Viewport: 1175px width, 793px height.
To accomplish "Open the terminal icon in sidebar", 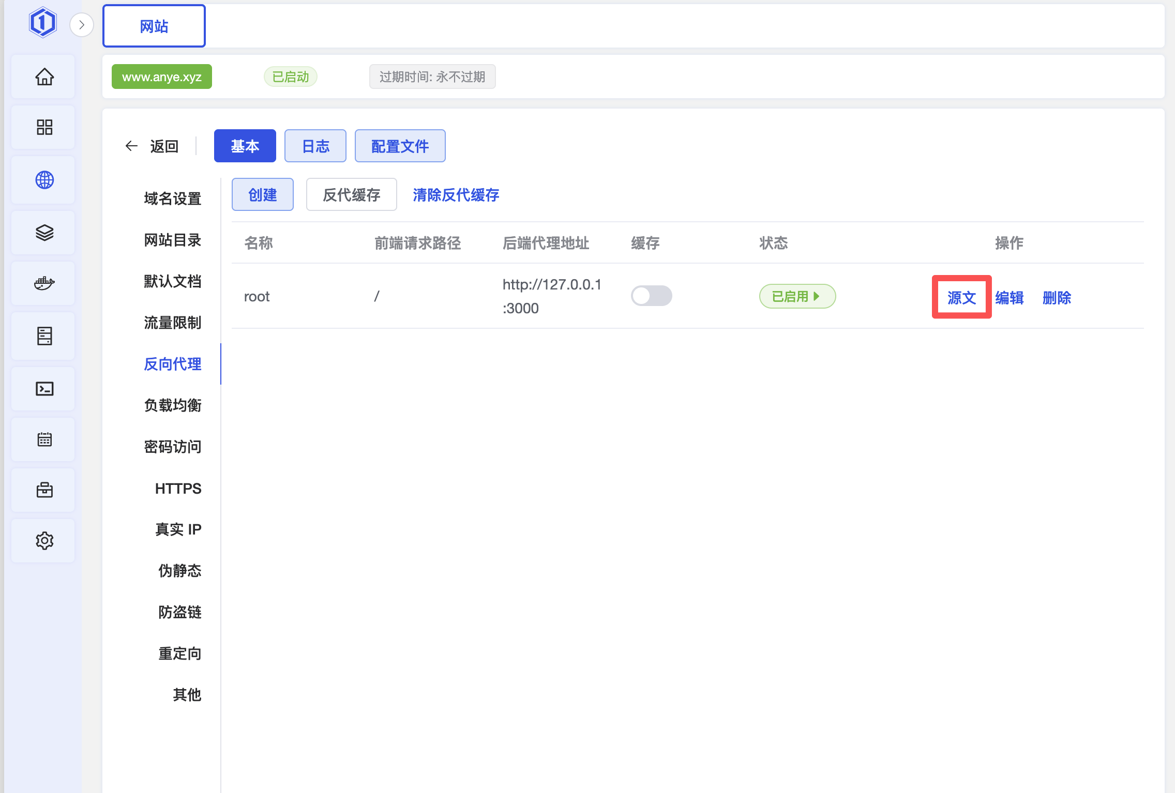I will [44, 389].
